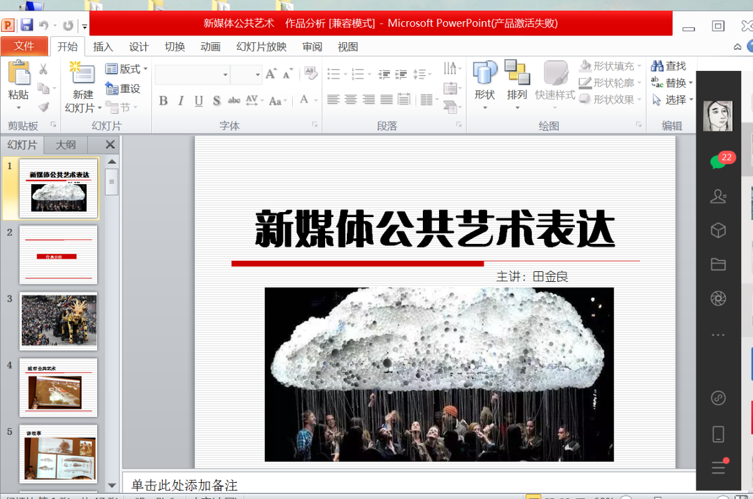Screen dimensions: 753x499
Task: Select slide 3 thumbnail with crowd photo
Action: (x=59, y=320)
